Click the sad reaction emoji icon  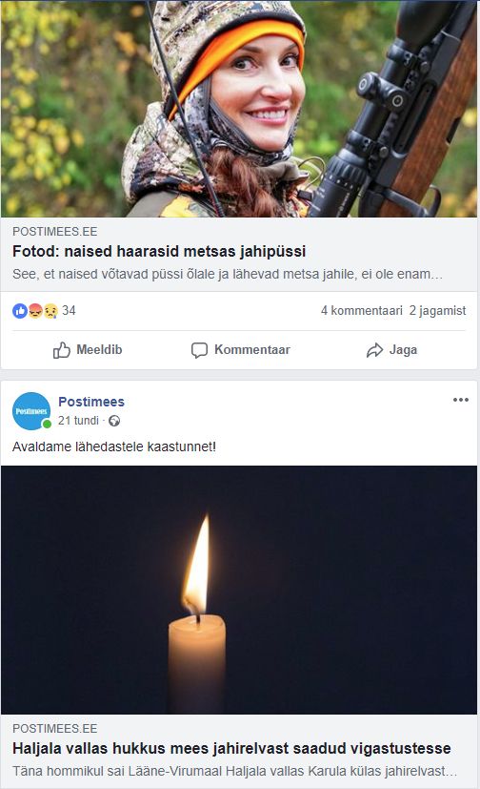50,311
